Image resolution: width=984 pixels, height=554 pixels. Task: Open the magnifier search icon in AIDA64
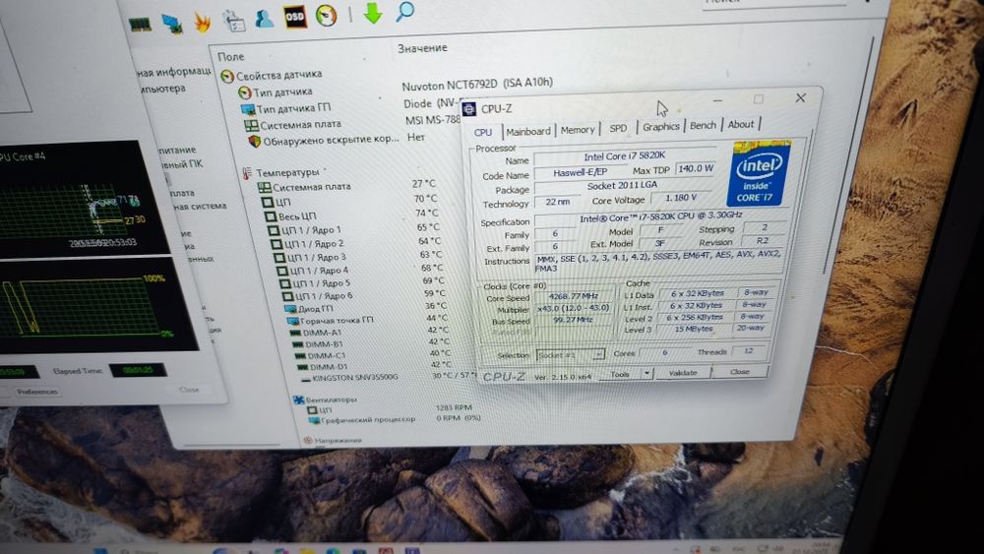click(405, 11)
